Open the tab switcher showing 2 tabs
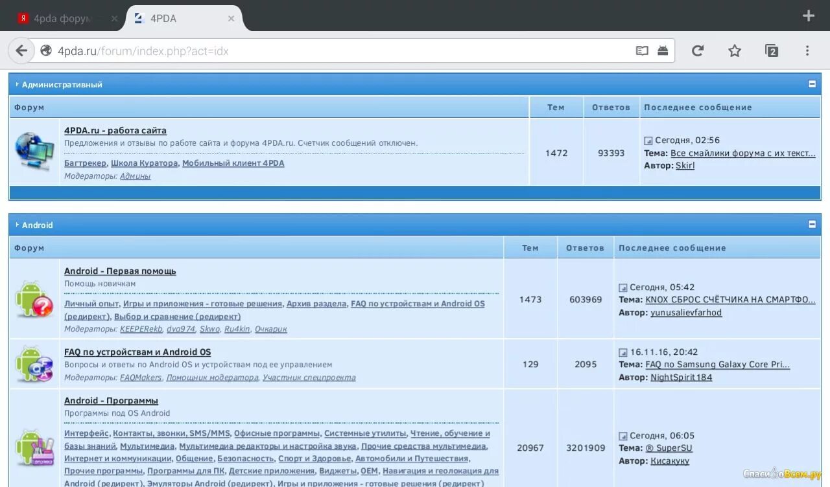This screenshot has height=487, width=830. (x=771, y=51)
